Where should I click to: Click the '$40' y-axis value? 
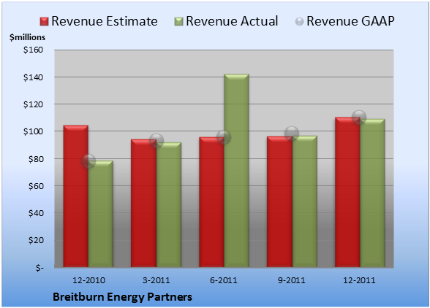pyautogui.click(x=36, y=213)
